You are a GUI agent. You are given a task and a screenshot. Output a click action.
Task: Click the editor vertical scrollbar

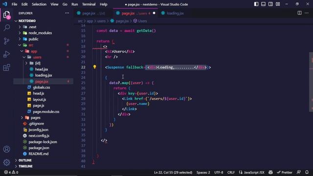click(311, 82)
